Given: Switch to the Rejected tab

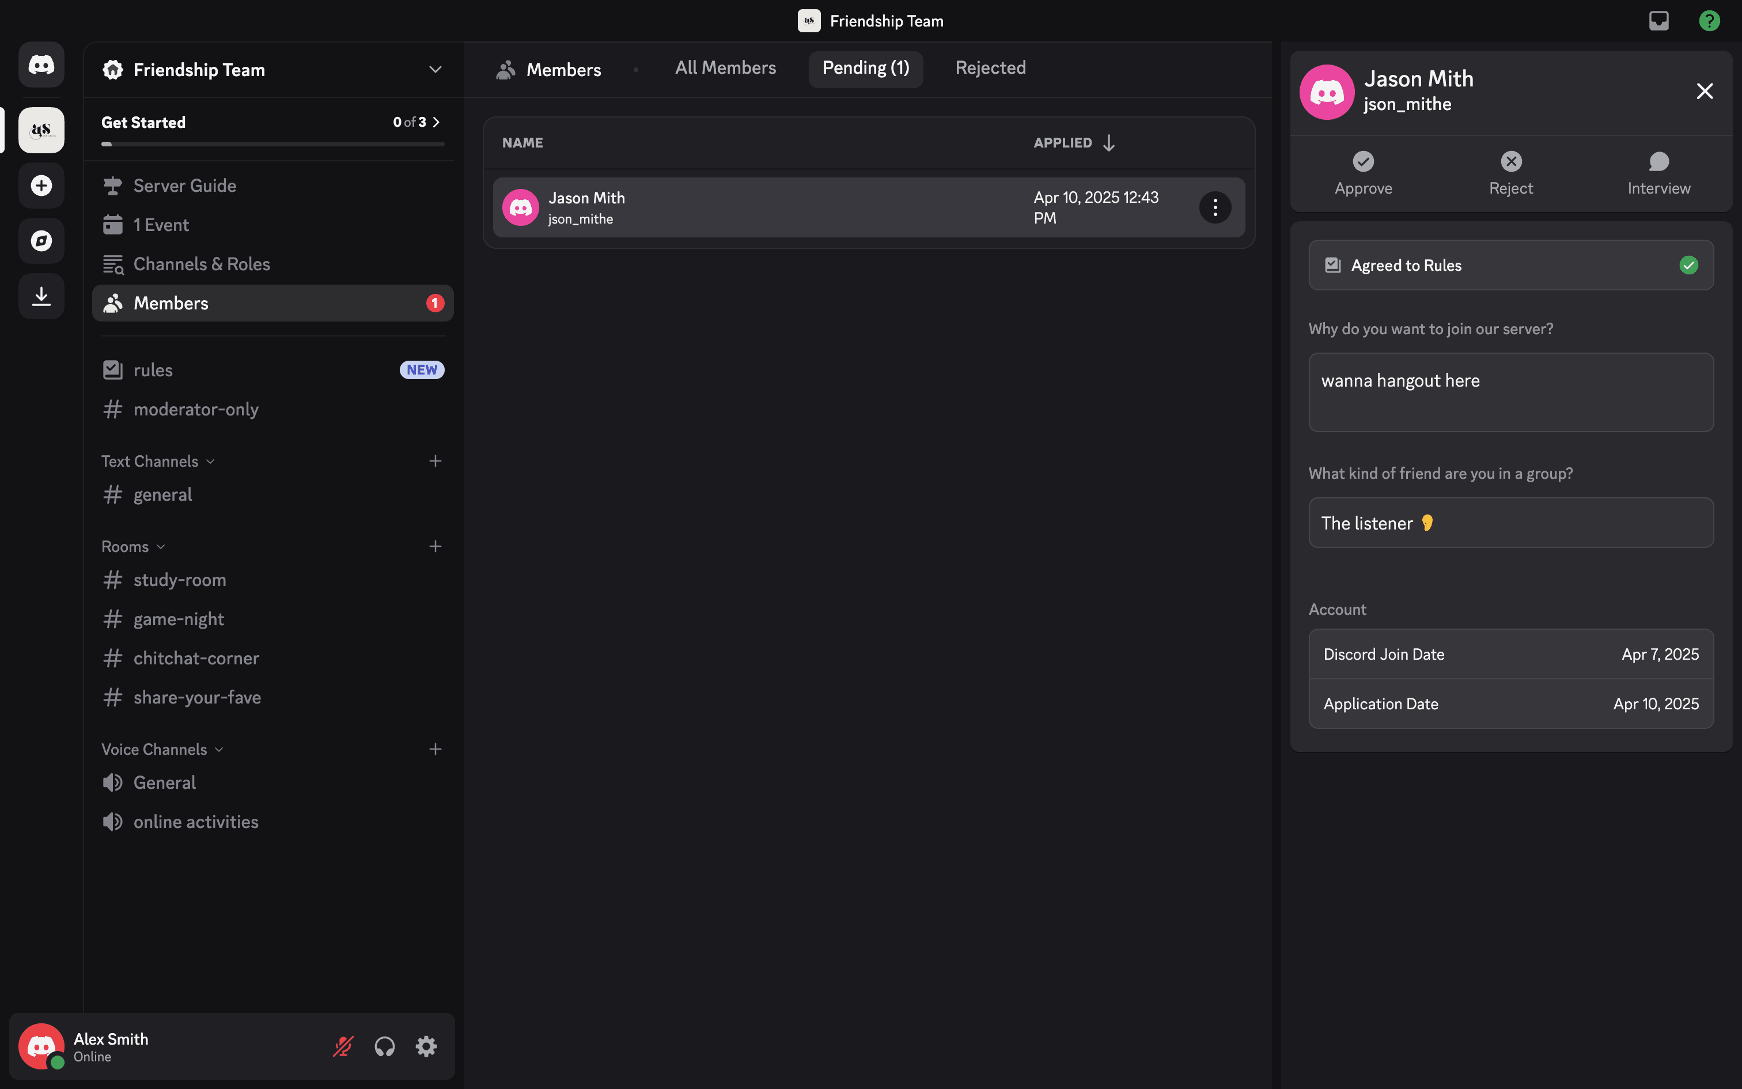Looking at the screenshot, I should pyautogui.click(x=990, y=68).
